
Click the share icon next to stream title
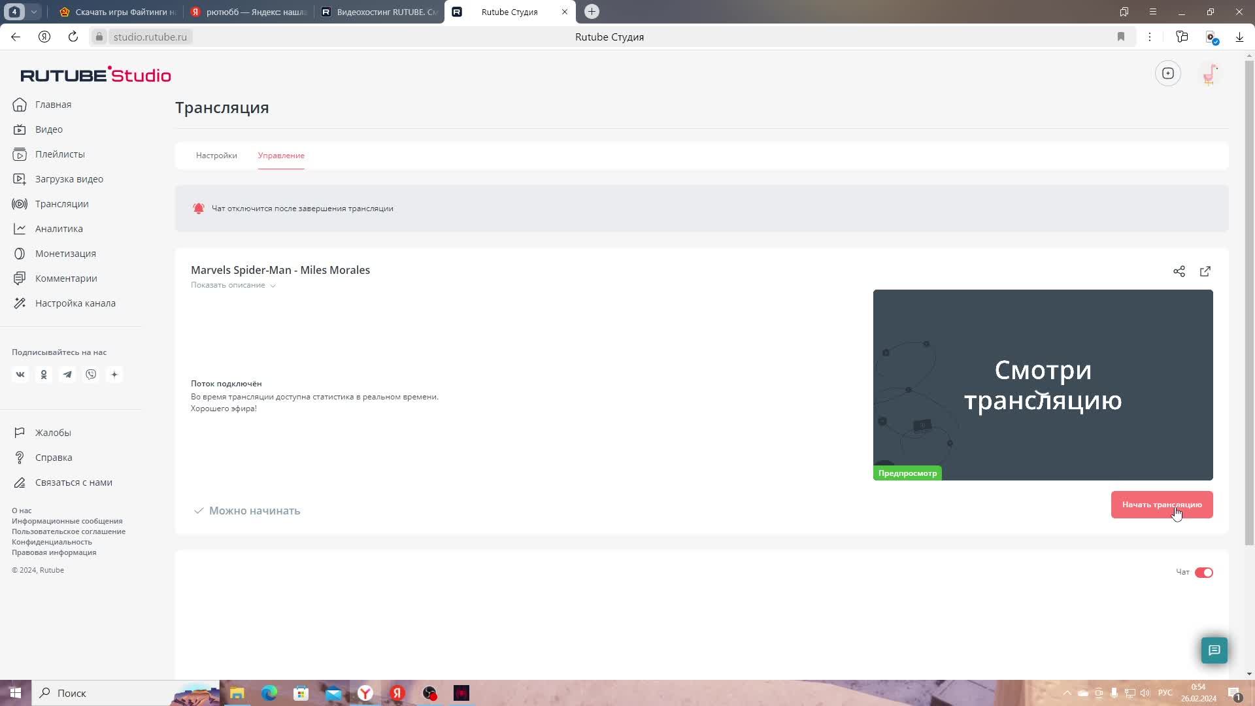pyautogui.click(x=1179, y=271)
